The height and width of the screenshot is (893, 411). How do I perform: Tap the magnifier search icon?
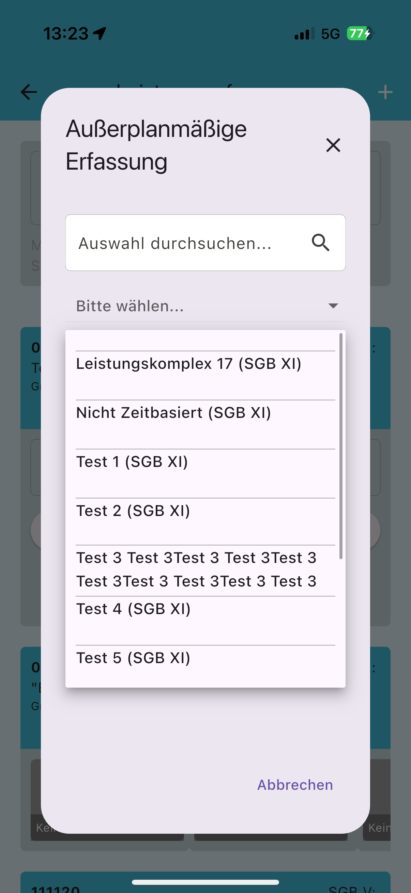320,242
